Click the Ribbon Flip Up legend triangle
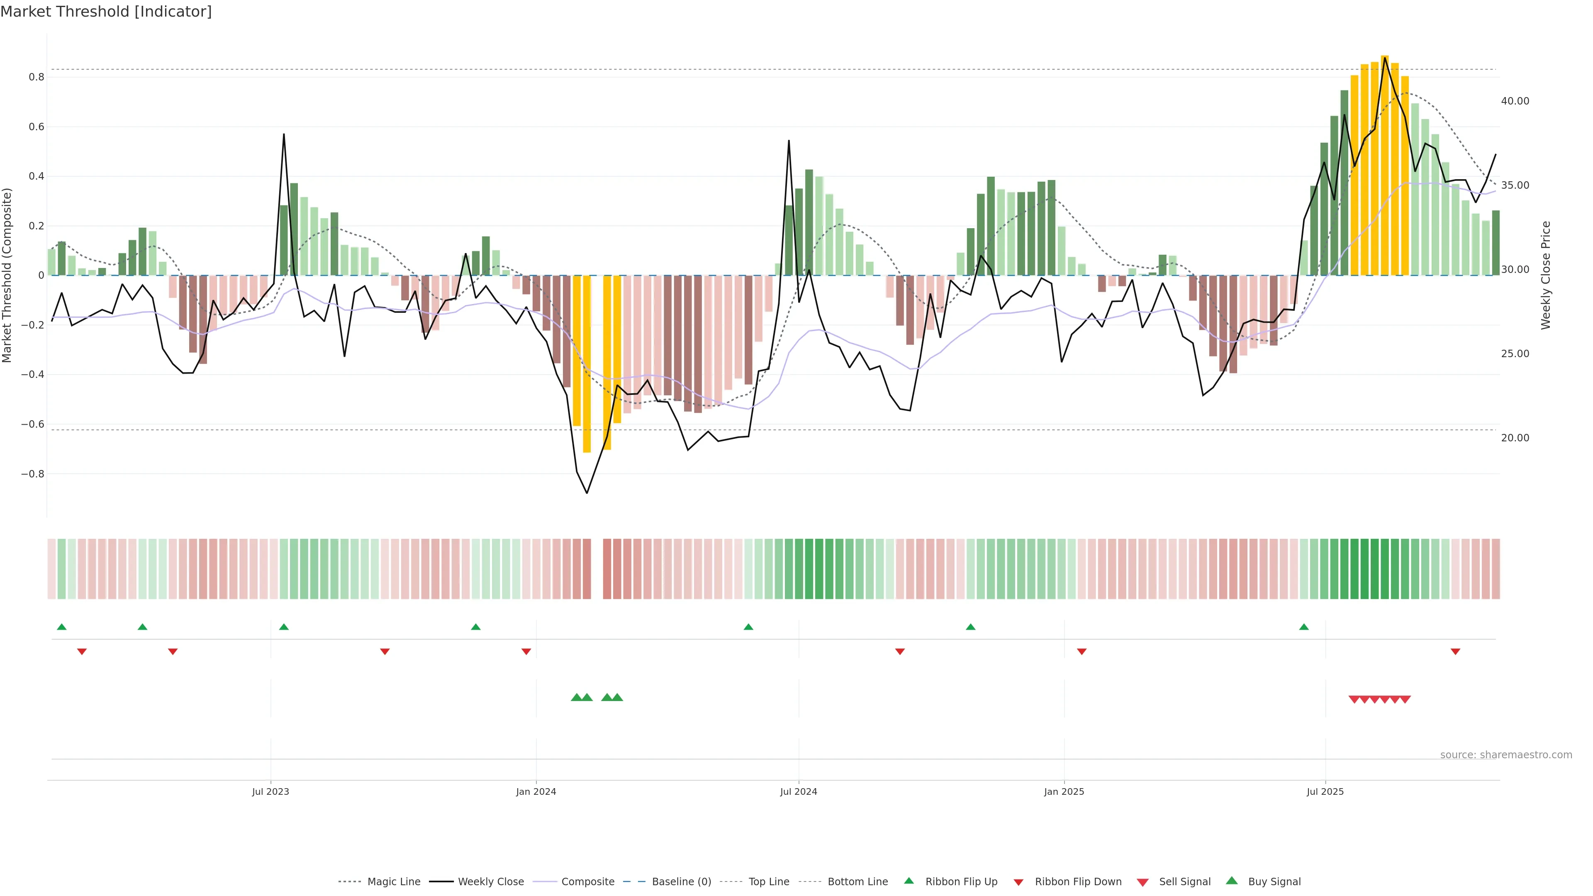1593x896 pixels. click(x=909, y=881)
